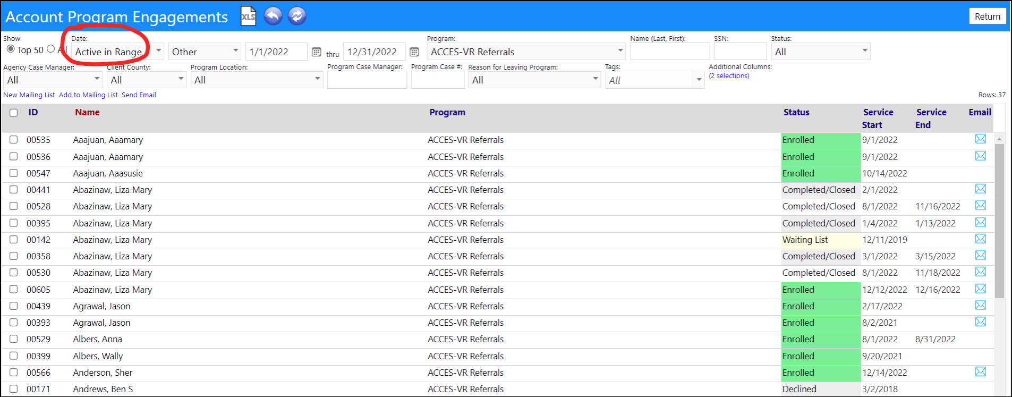Open the start date calendar picker
The image size is (1012, 397).
pyautogui.click(x=316, y=52)
